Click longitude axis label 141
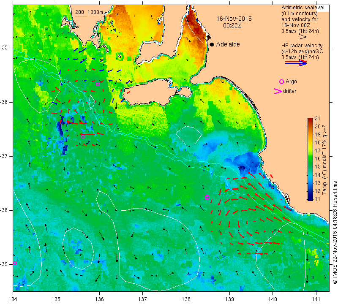 [x=316, y=299]
